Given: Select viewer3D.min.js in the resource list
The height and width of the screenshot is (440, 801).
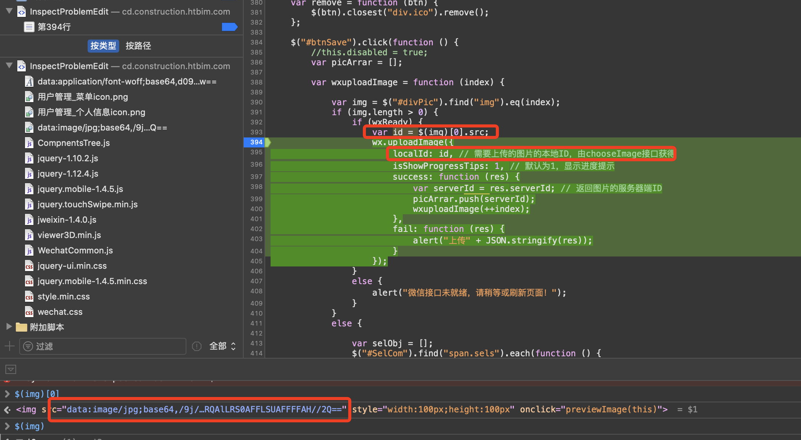Looking at the screenshot, I should (69, 235).
